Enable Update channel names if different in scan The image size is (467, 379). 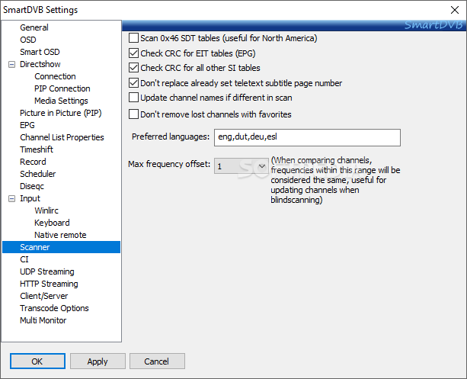[133, 98]
